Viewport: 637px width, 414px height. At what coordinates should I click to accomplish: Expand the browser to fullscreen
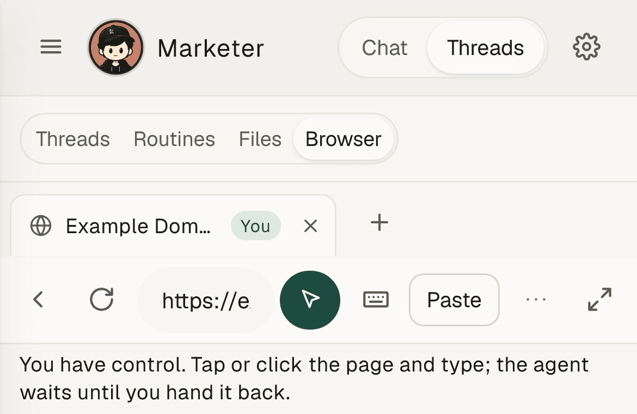tap(599, 300)
